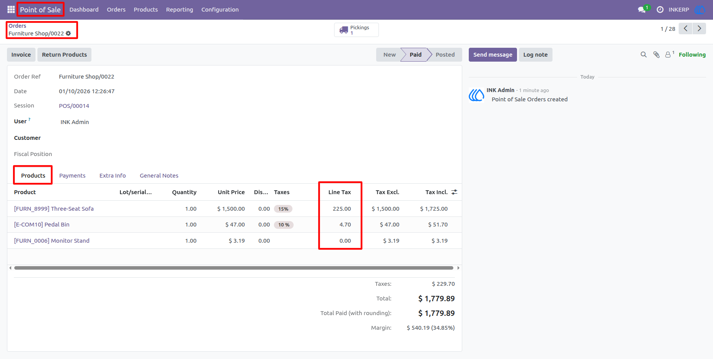This screenshot has width=713, height=359.
Task: Open the POS/00014 session link
Action: coord(74,106)
